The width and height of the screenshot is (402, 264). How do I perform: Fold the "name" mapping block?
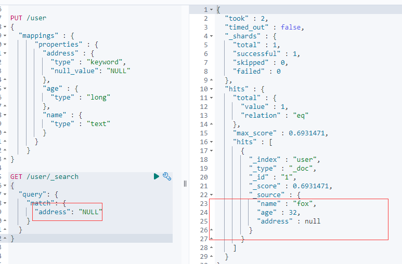pyautogui.click(x=5, y=115)
